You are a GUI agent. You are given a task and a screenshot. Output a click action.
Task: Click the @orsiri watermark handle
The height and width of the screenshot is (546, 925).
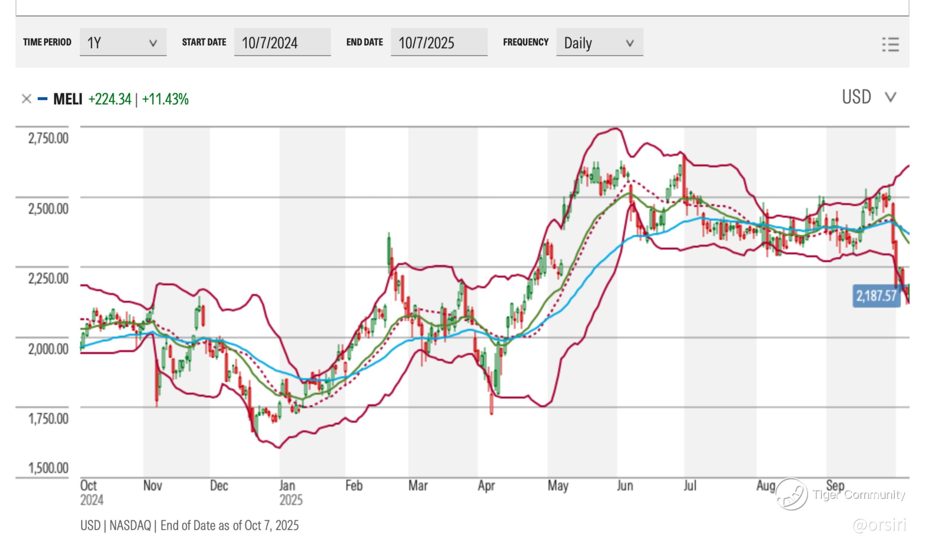(879, 525)
